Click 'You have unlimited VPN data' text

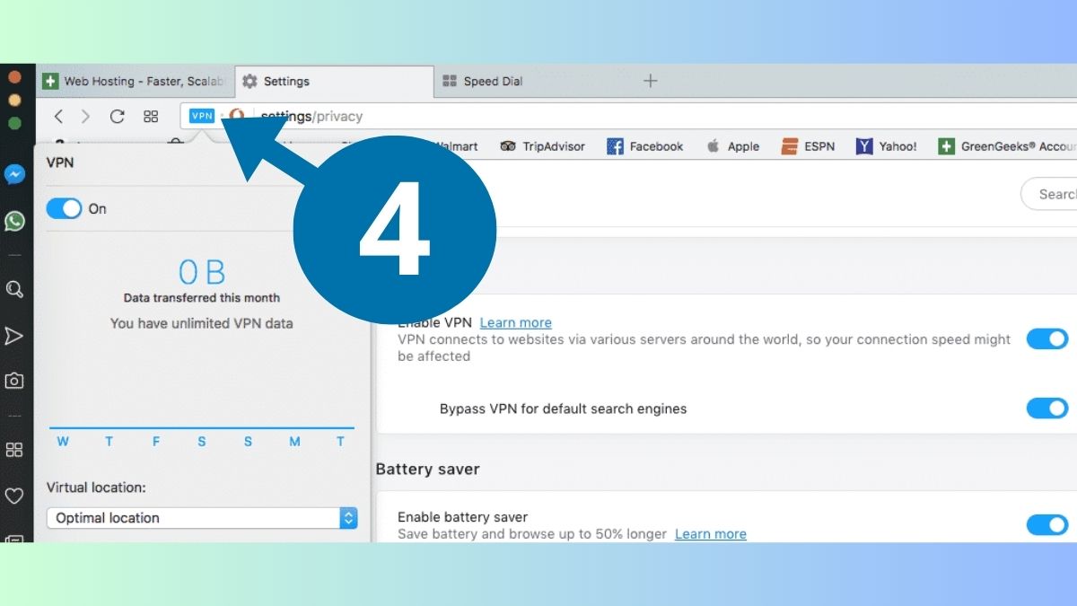point(201,323)
